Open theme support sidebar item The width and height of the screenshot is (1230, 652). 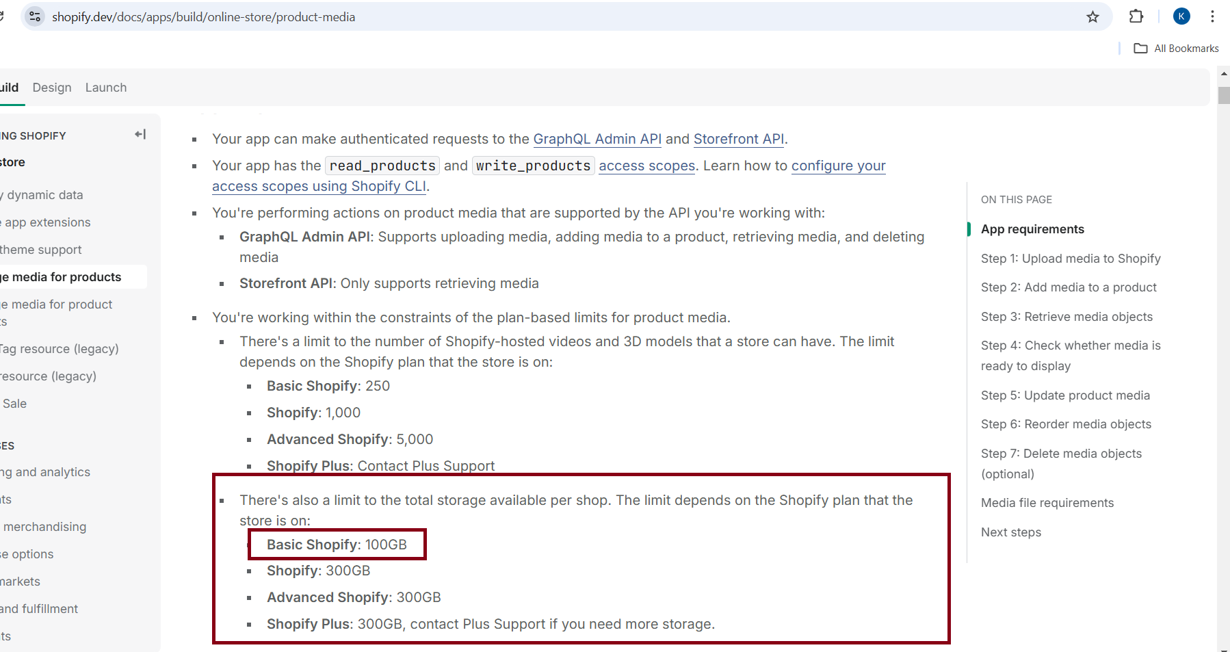41,250
